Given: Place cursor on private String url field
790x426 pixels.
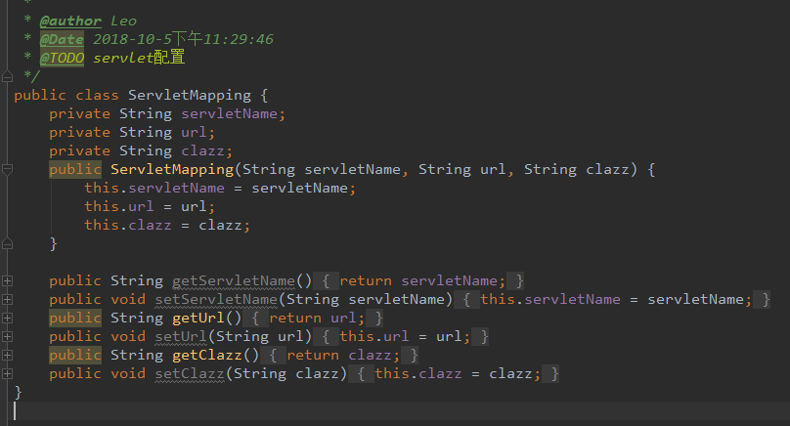Looking at the screenshot, I should [x=132, y=133].
